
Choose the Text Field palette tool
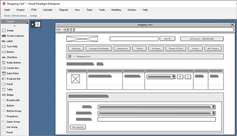pyautogui.click(x=12, y=47)
